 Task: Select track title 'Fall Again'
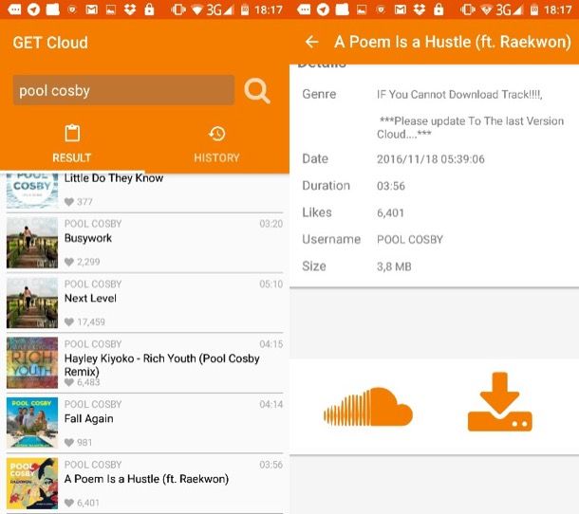pyautogui.click(x=88, y=419)
